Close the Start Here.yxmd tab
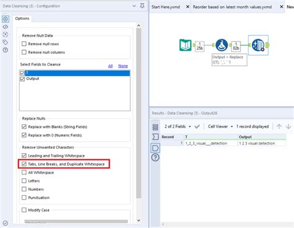294x228 pixels. 187,7
